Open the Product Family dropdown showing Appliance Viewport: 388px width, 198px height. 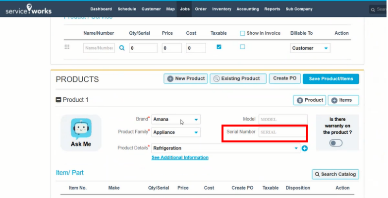(176, 132)
